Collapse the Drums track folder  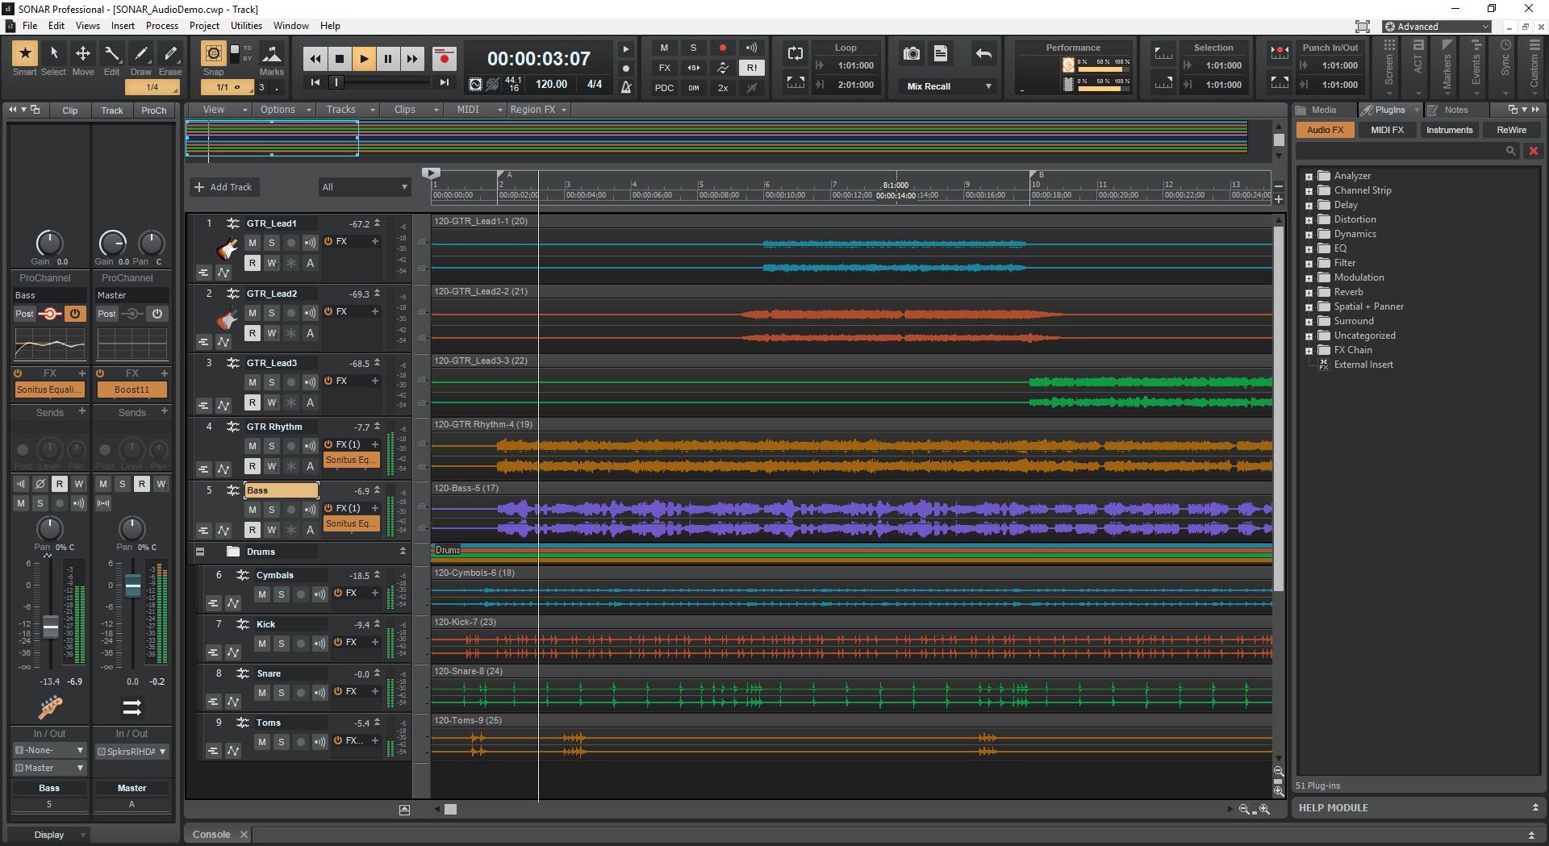coord(199,552)
